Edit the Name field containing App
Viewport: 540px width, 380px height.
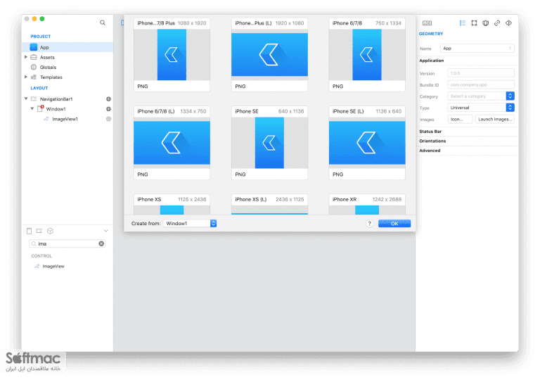[477, 49]
